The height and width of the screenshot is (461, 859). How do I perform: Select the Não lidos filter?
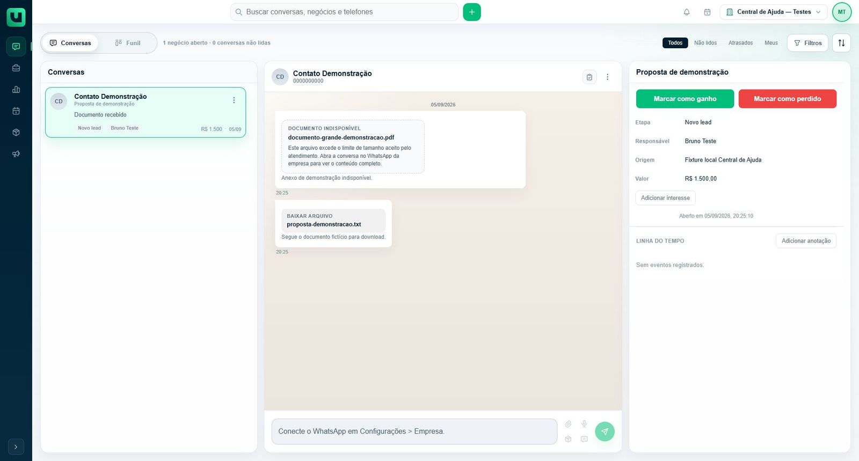(705, 43)
